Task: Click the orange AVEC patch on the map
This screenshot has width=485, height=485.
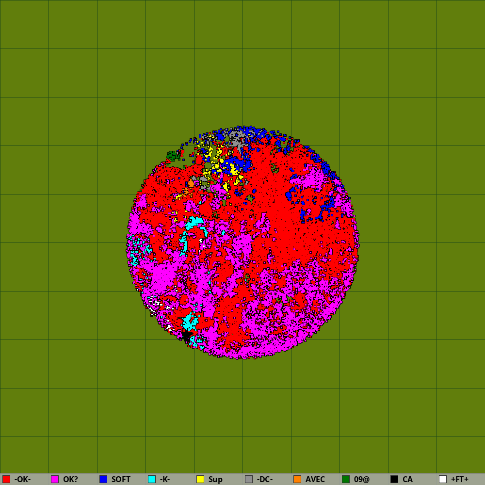Action: coord(191,184)
